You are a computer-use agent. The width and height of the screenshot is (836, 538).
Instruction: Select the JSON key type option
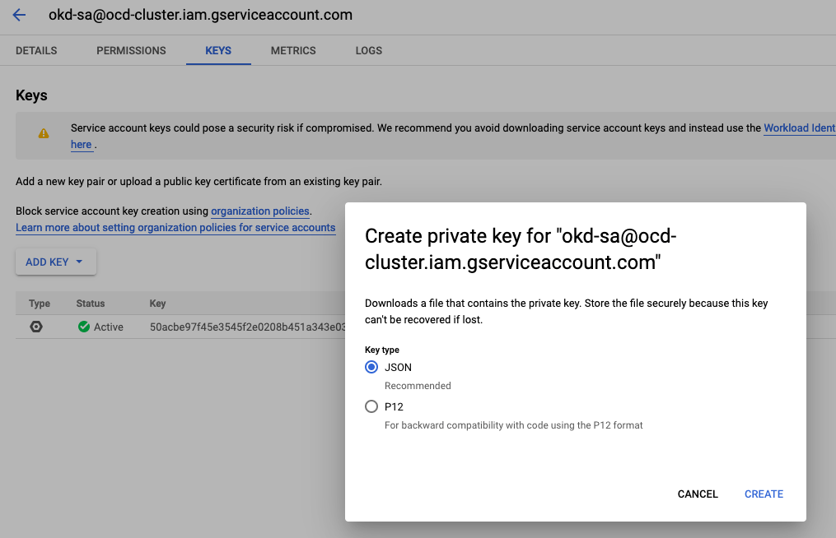pos(371,367)
